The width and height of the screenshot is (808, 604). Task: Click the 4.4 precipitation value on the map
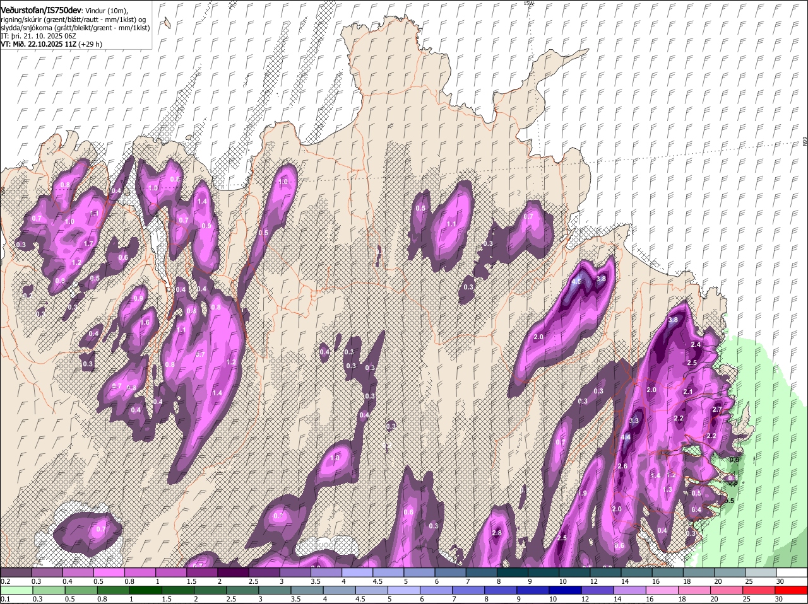[x=626, y=437]
